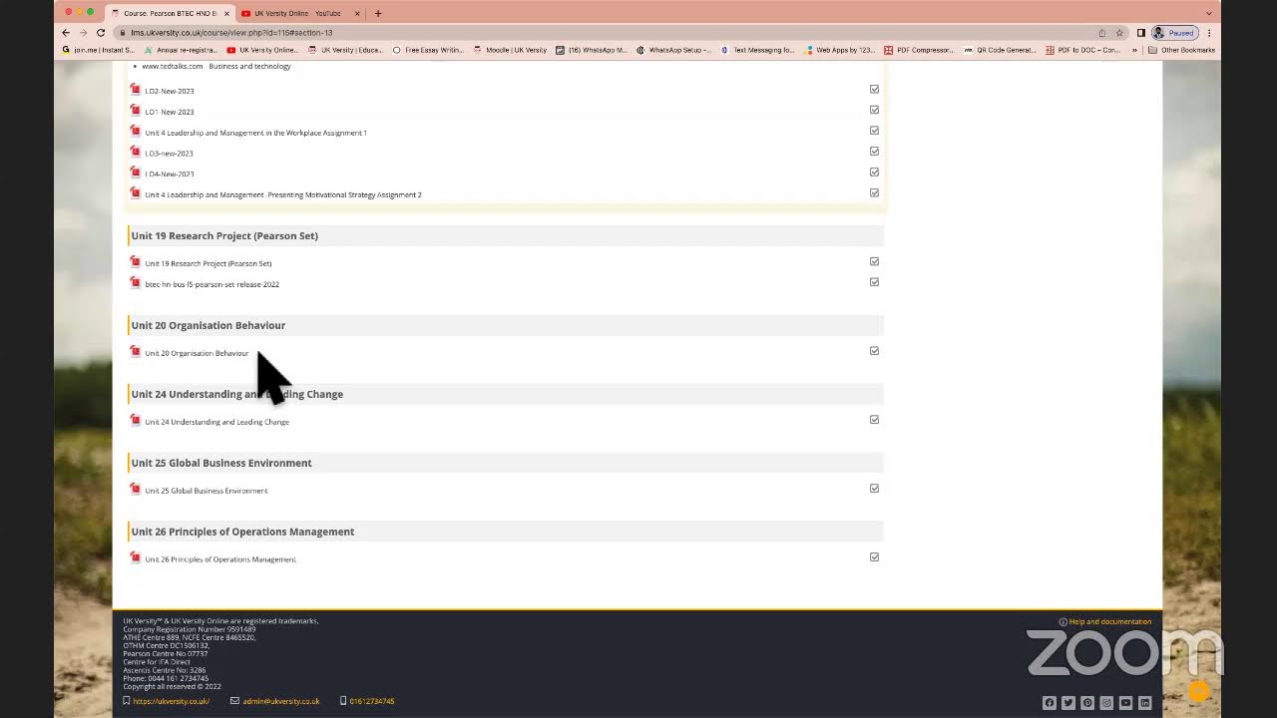This screenshot has width=1277, height=718.
Task: Toggle completion checkbox for LO1 New 2023
Action: [874, 110]
